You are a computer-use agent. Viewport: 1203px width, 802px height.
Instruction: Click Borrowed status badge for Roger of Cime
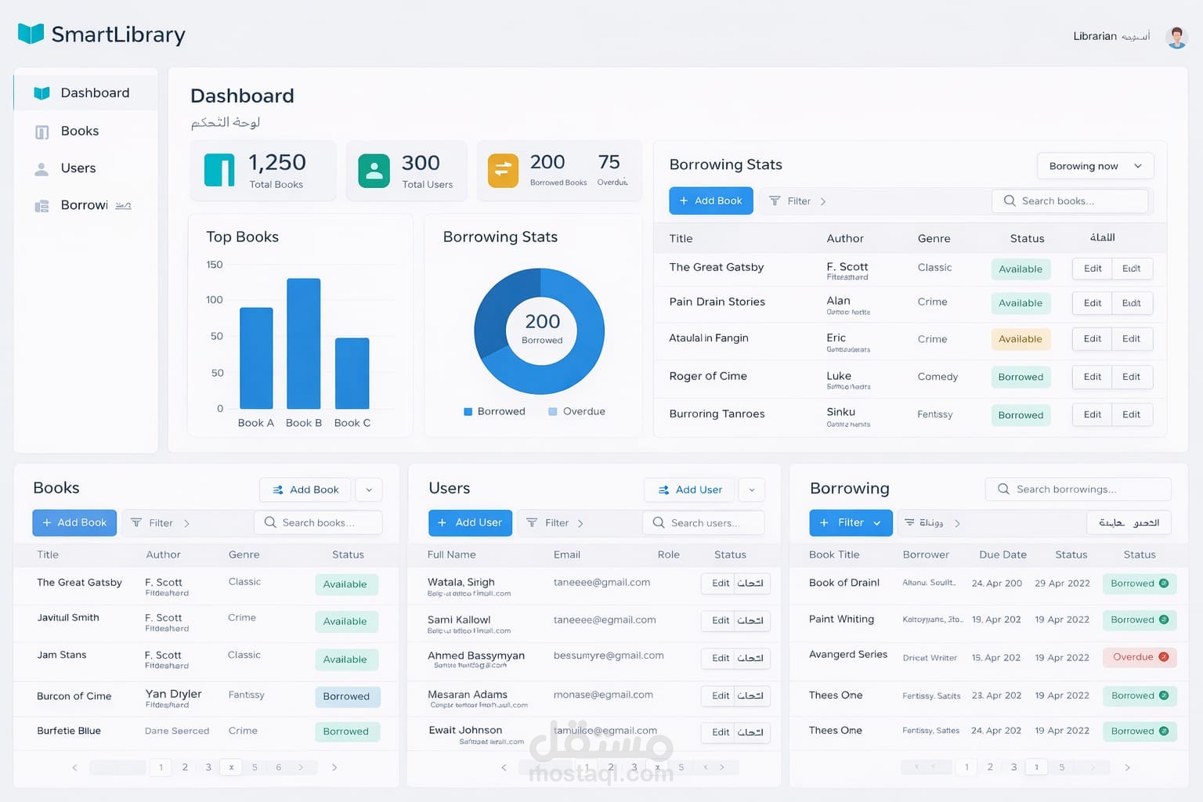pyautogui.click(x=1021, y=377)
